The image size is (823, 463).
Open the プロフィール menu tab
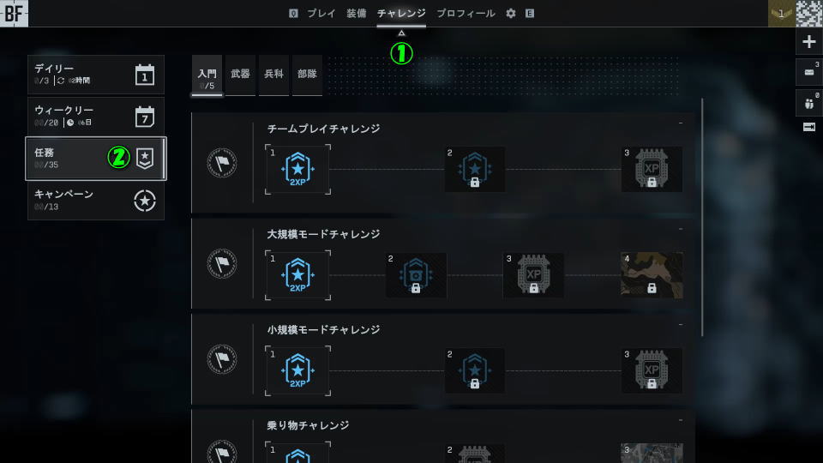(x=466, y=14)
